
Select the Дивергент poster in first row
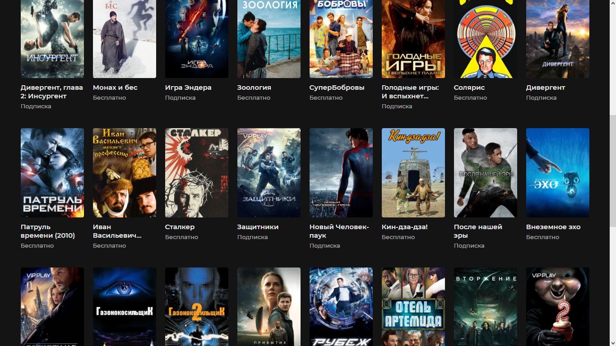[558, 39]
